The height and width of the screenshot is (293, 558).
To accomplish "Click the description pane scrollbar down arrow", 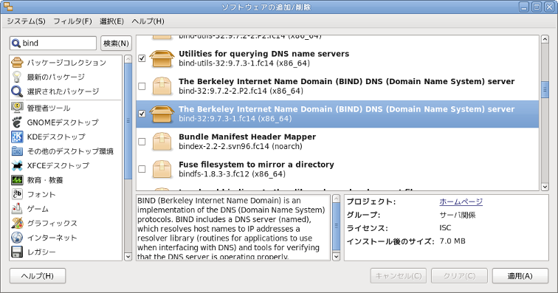I will 336,256.
